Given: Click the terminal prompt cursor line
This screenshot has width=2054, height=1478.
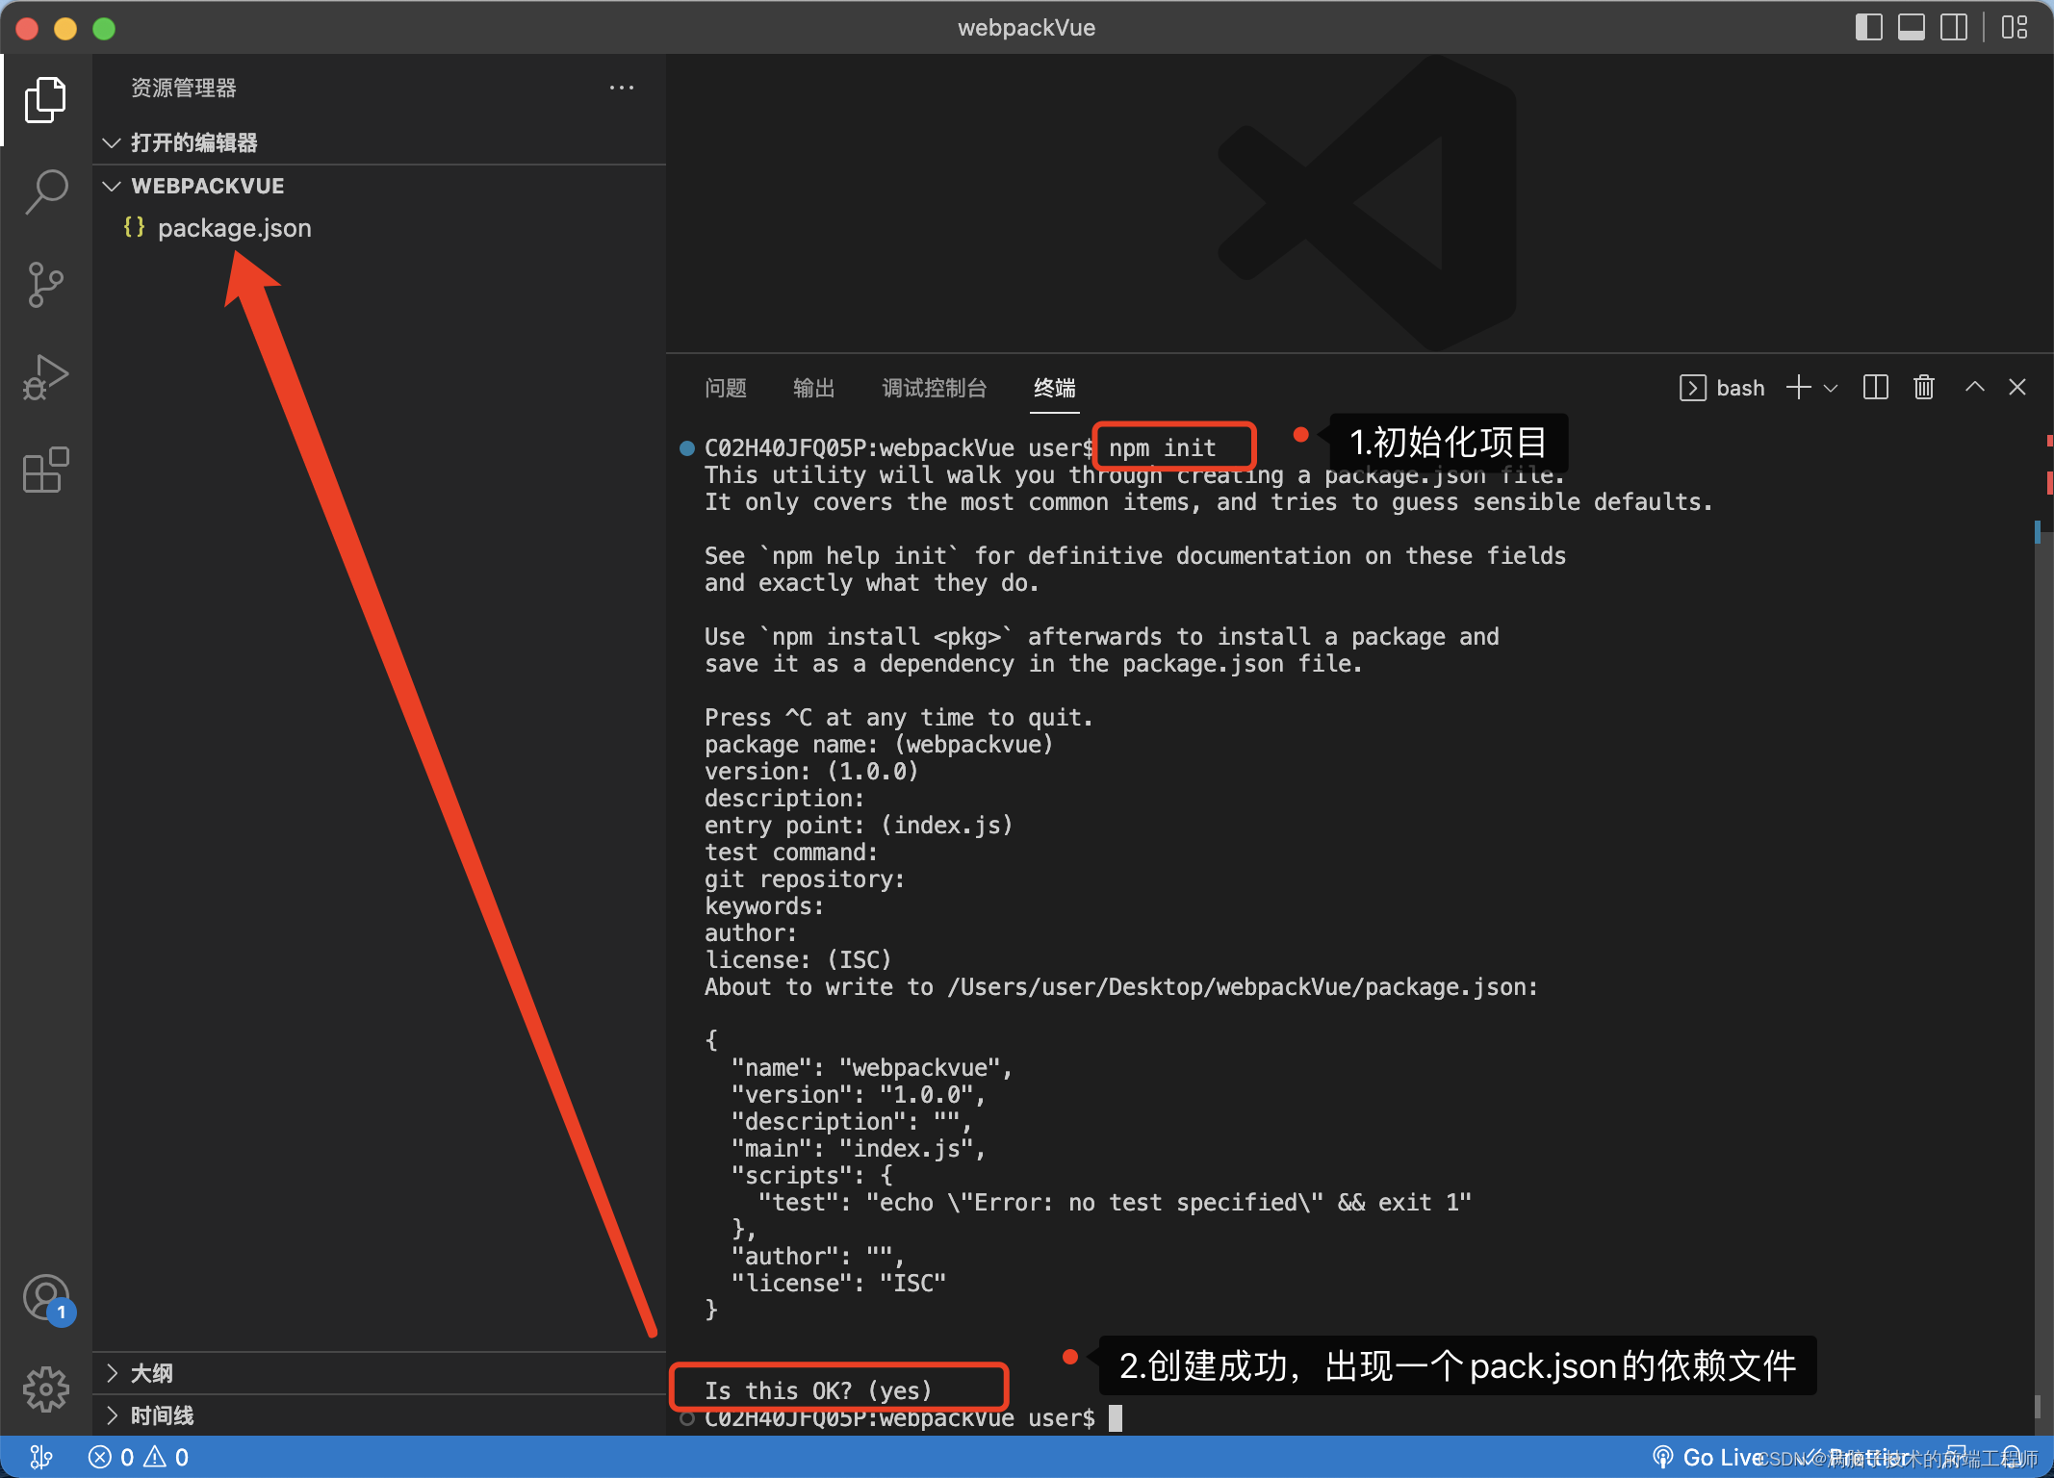Looking at the screenshot, I should [912, 1418].
